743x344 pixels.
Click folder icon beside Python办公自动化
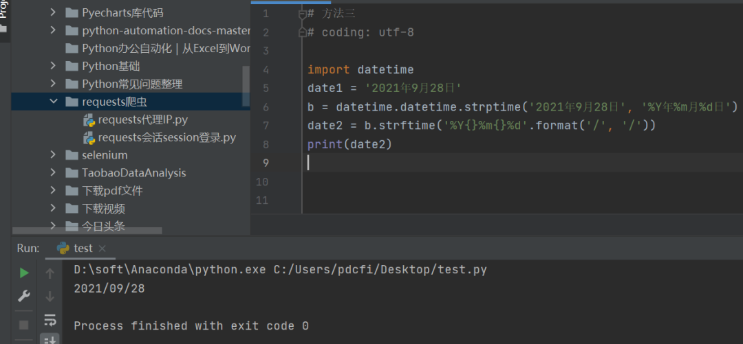[x=72, y=48]
